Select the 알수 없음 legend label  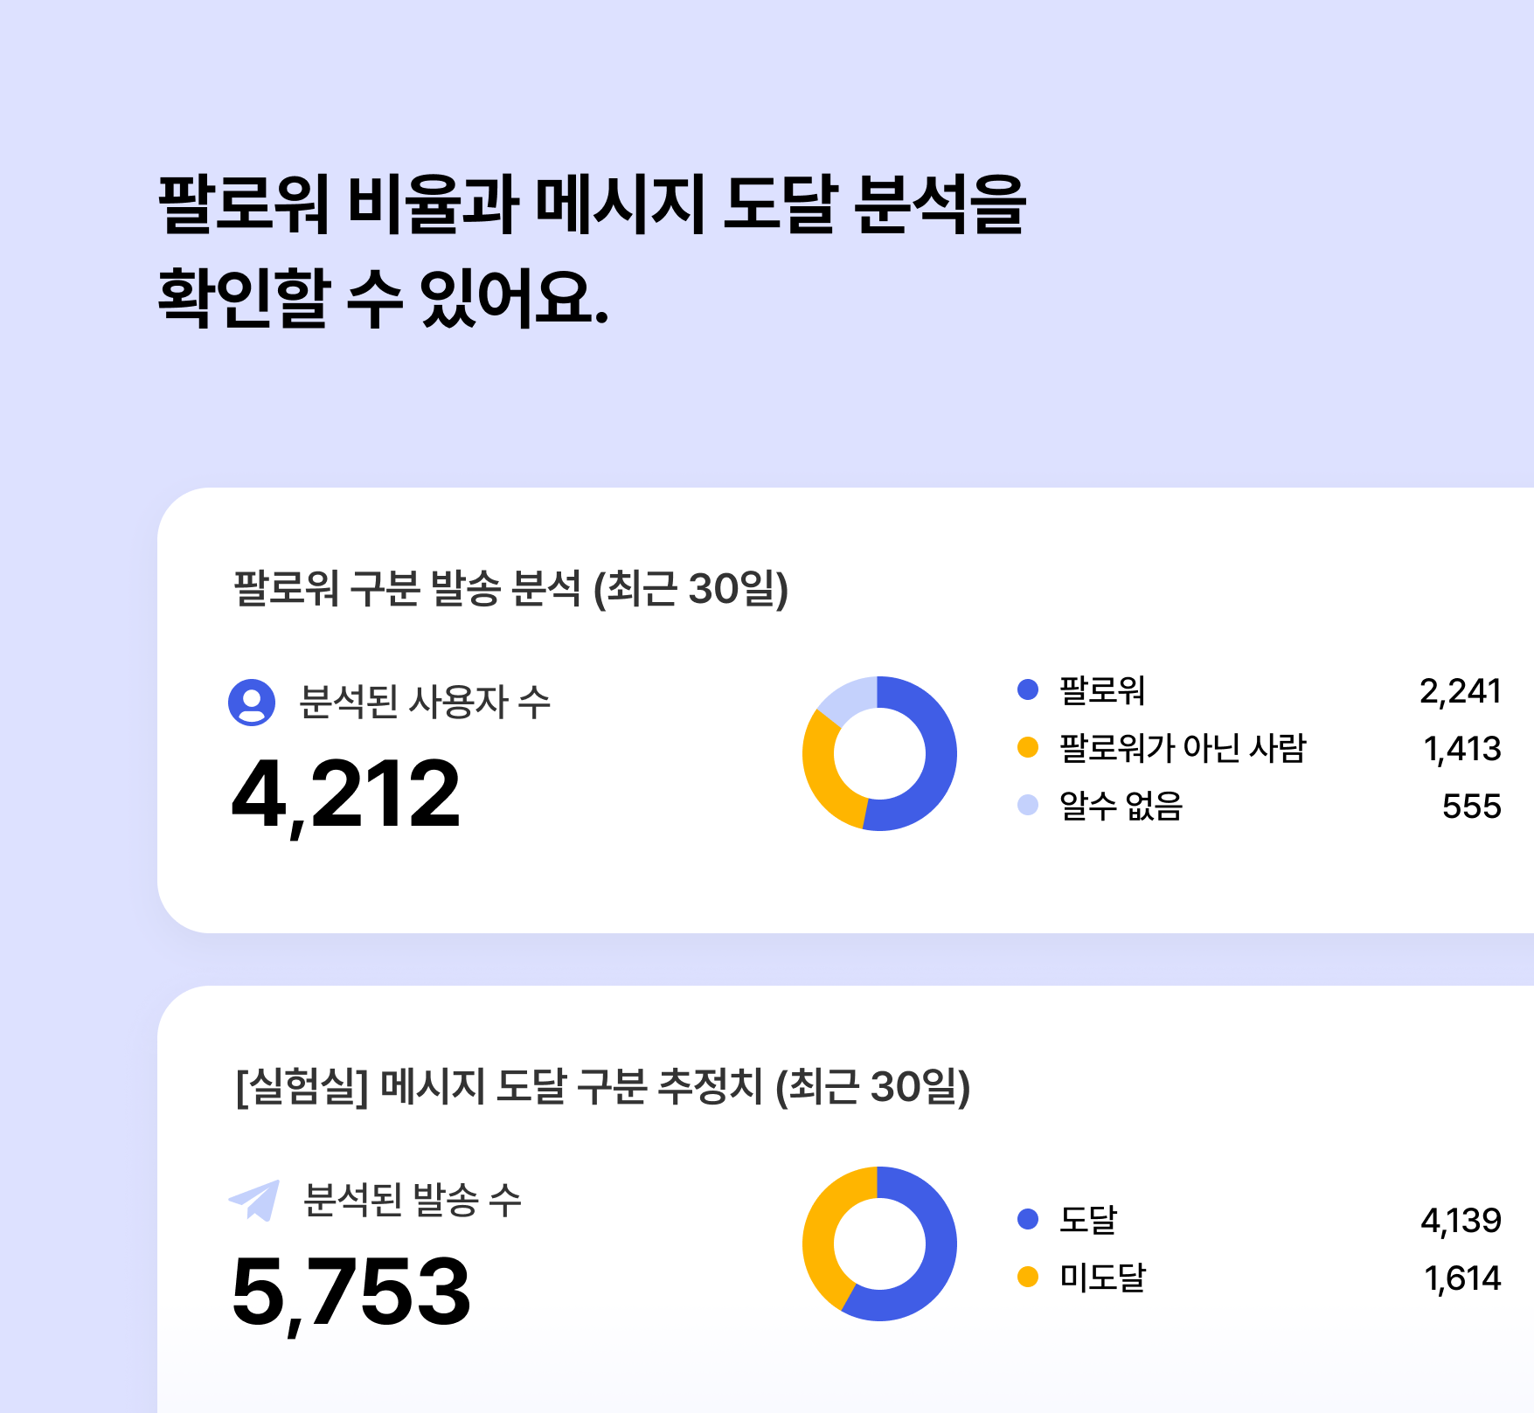pos(1121,806)
